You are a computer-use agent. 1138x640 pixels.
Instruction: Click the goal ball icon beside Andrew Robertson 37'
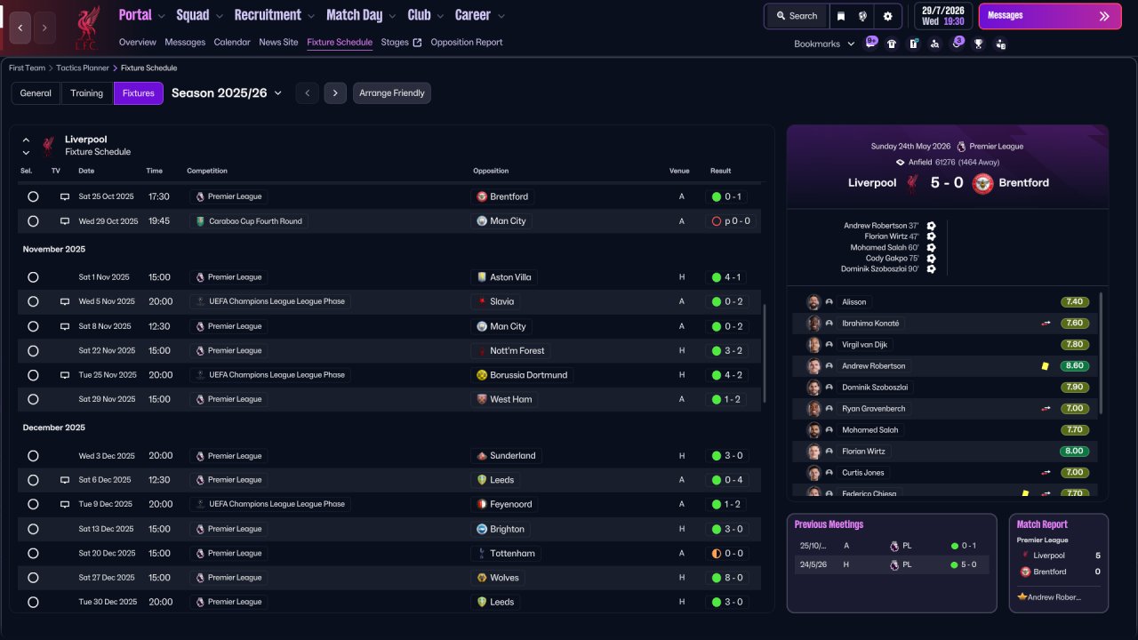point(931,226)
